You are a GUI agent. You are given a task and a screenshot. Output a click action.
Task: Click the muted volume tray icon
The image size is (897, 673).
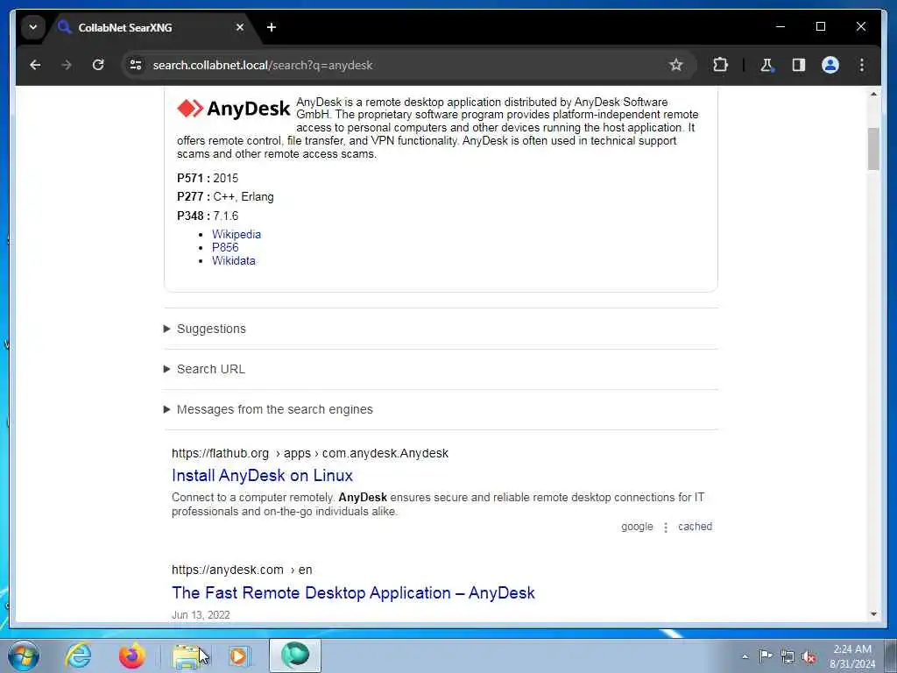coord(809,656)
